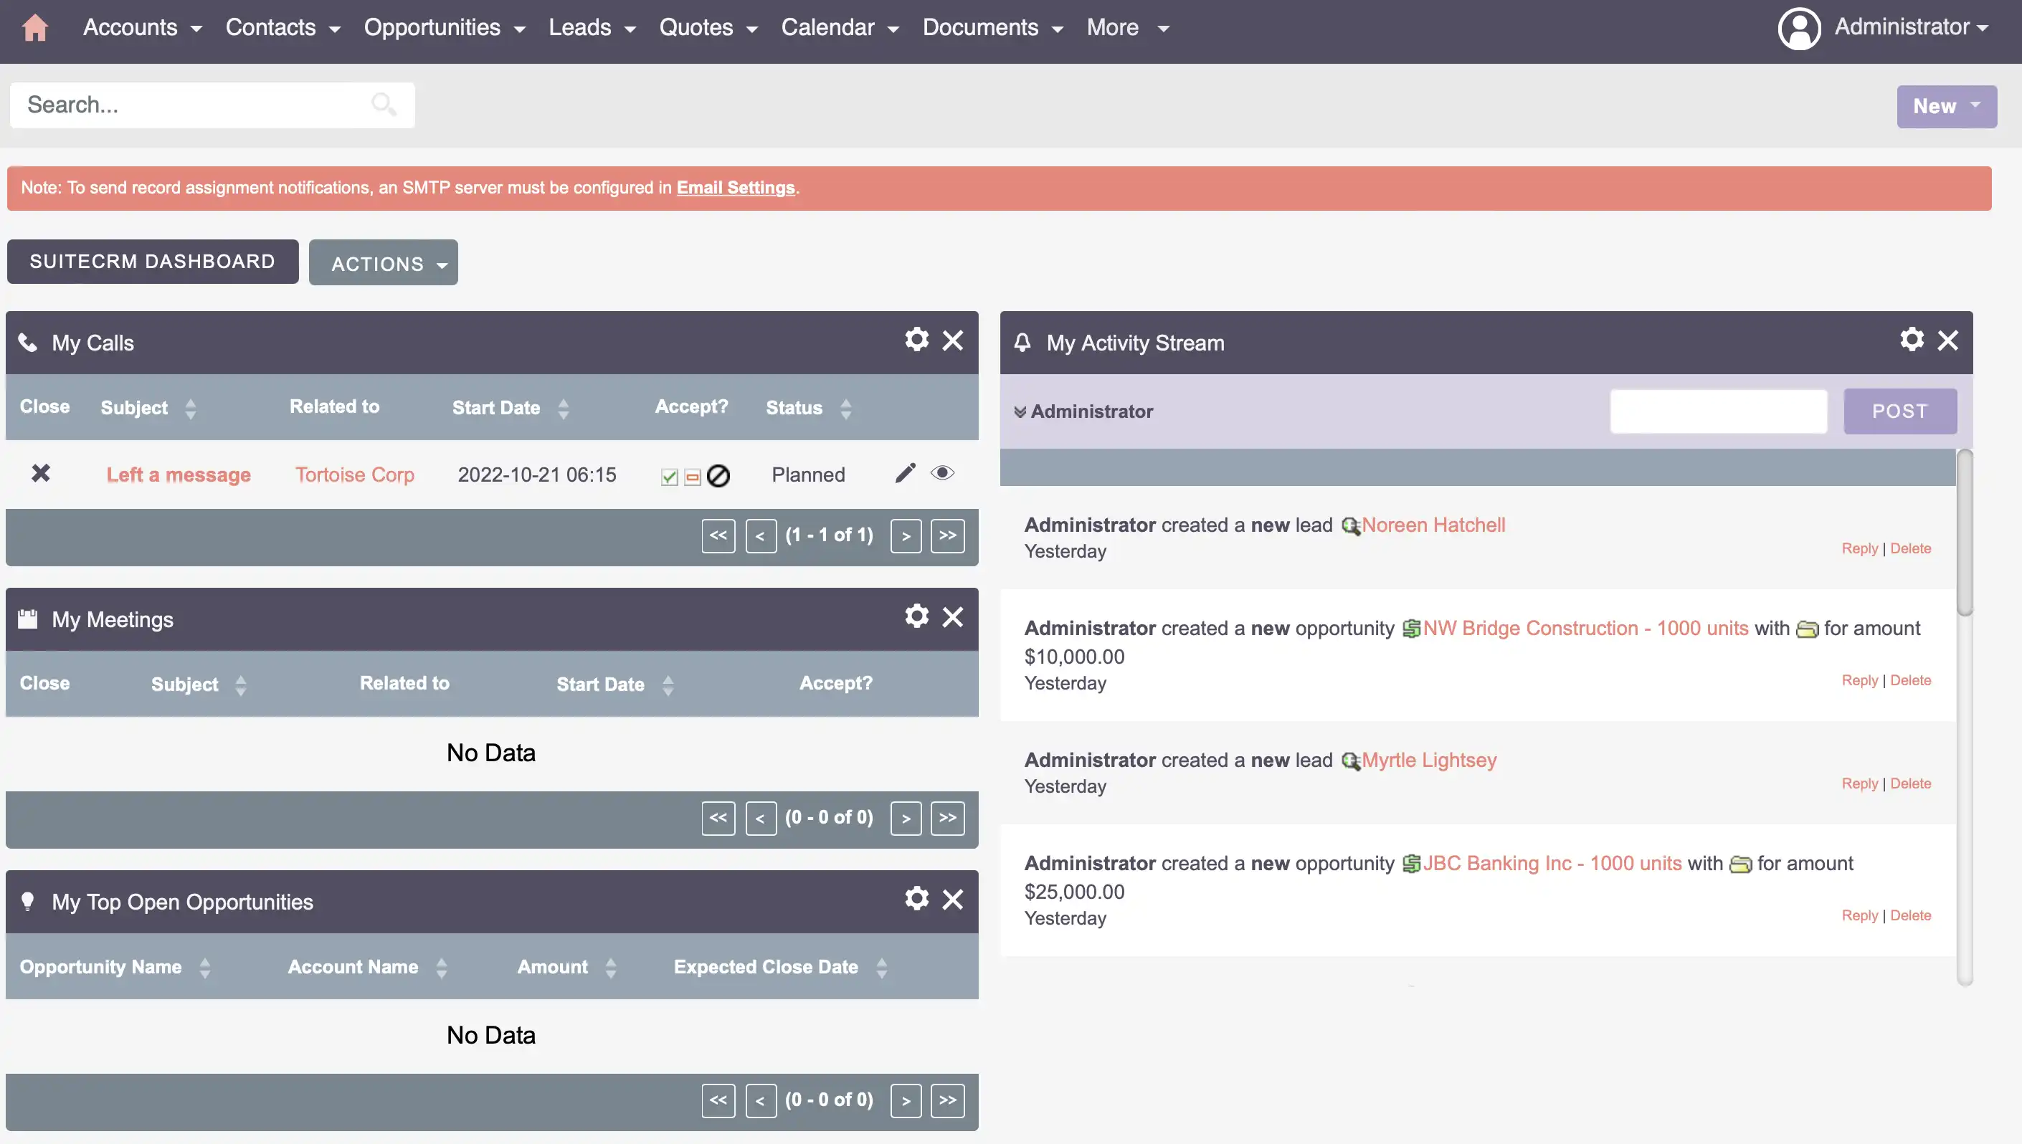Screen dimensions: 2022x1144
Task: Click the meetings calendar icon in My Meetings panel
Action: point(27,618)
